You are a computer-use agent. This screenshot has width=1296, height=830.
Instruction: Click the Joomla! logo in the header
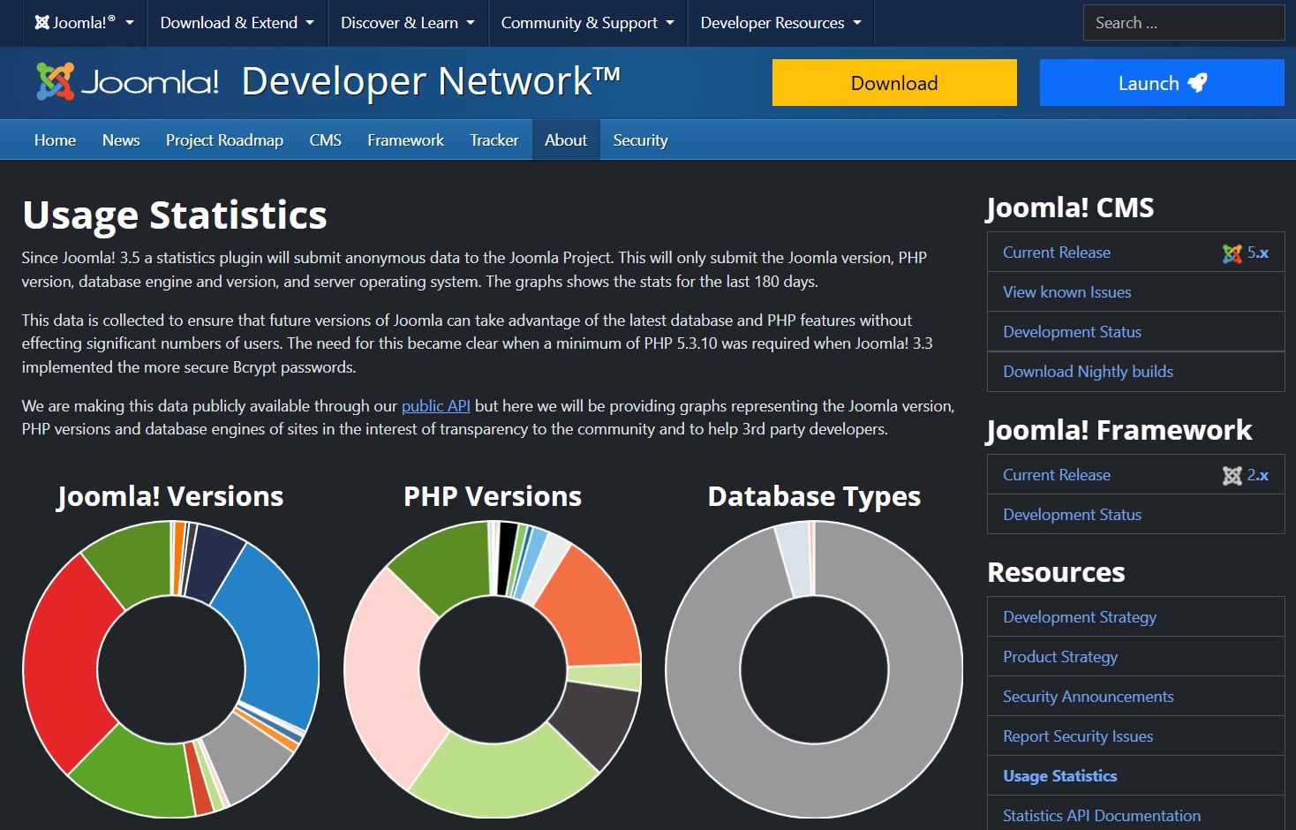127,82
